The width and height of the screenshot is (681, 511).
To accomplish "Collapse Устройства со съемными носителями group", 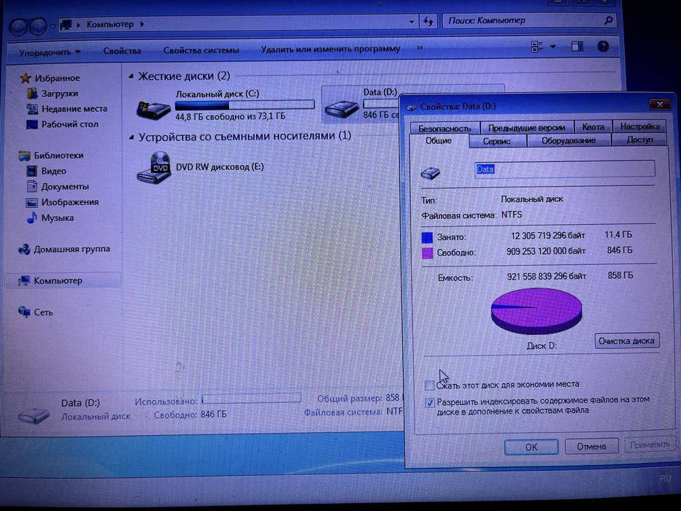I will click(131, 137).
